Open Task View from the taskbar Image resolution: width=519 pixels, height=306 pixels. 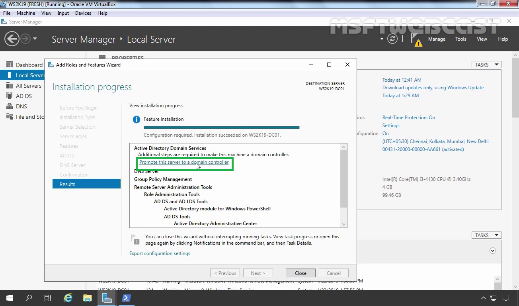[48, 298]
